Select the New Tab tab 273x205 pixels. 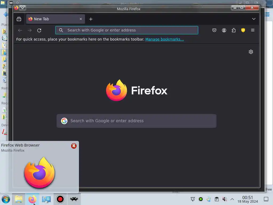click(55, 19)
